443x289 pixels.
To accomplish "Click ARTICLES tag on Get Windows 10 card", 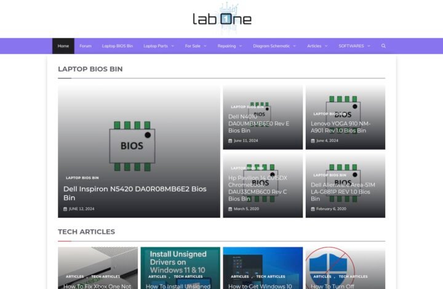I will click(x=240, y=277).
